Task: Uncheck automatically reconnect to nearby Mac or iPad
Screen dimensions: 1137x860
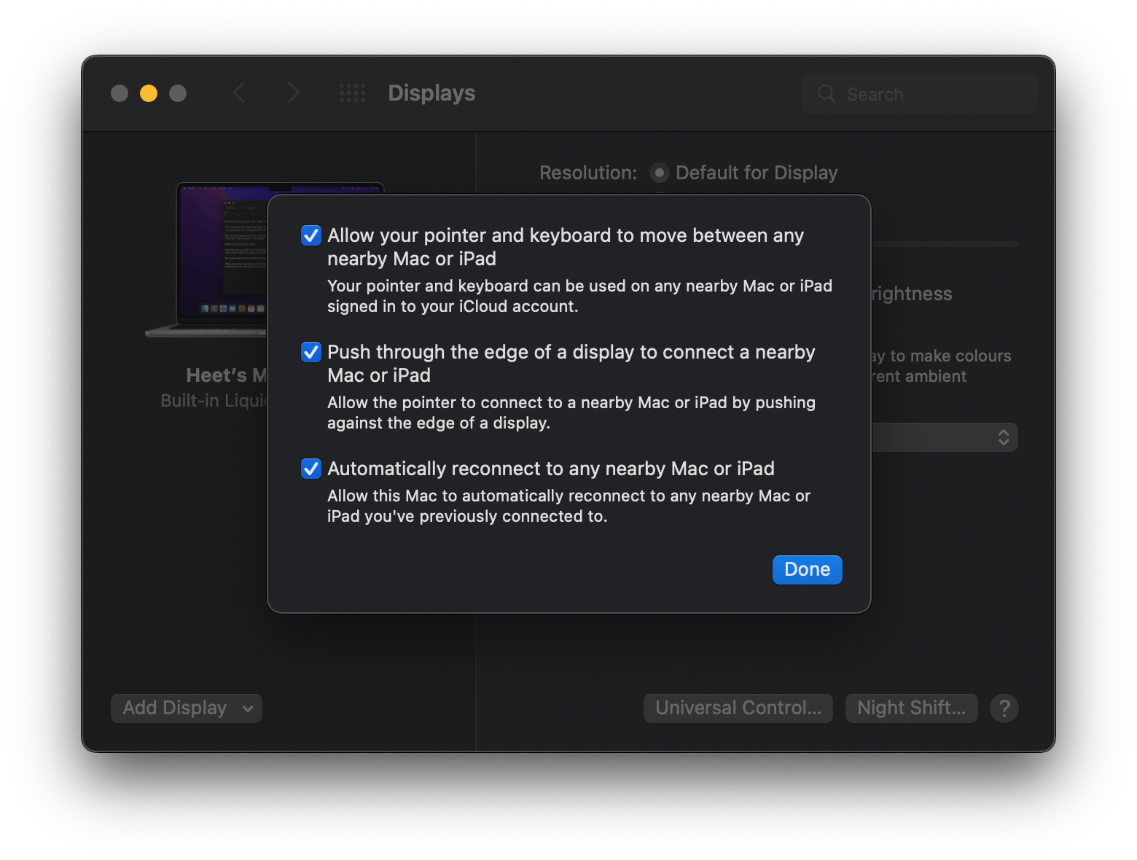Action: click(x=310, y=469)
